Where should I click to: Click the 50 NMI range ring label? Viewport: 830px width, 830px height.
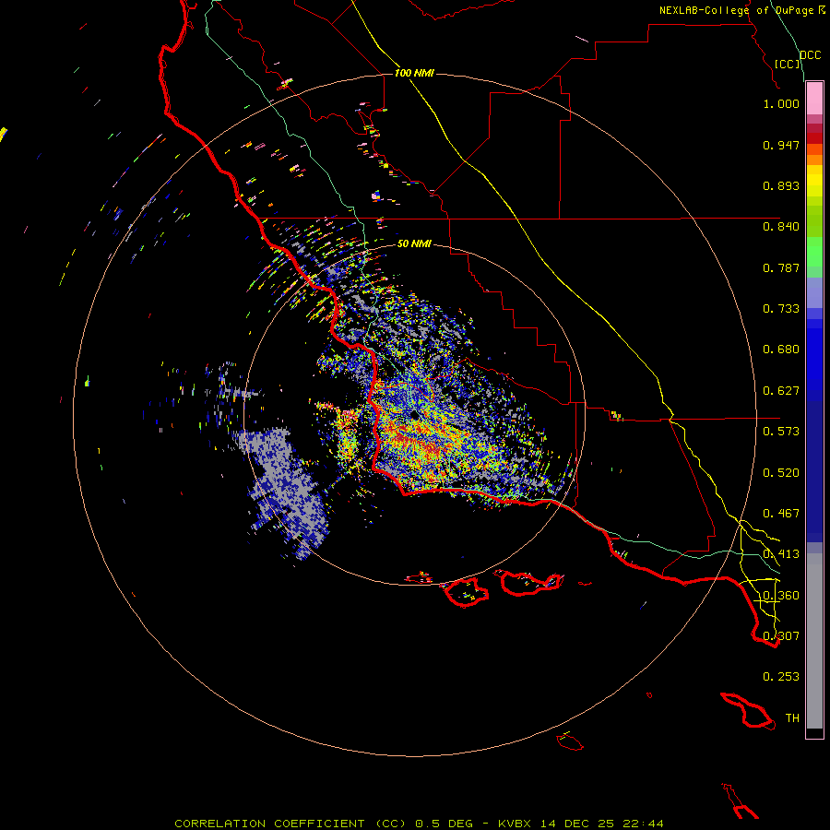click(x=414, y=243)
